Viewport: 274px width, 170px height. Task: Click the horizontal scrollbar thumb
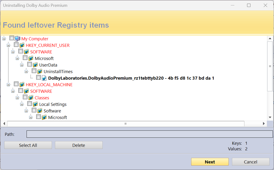[126, 124]
